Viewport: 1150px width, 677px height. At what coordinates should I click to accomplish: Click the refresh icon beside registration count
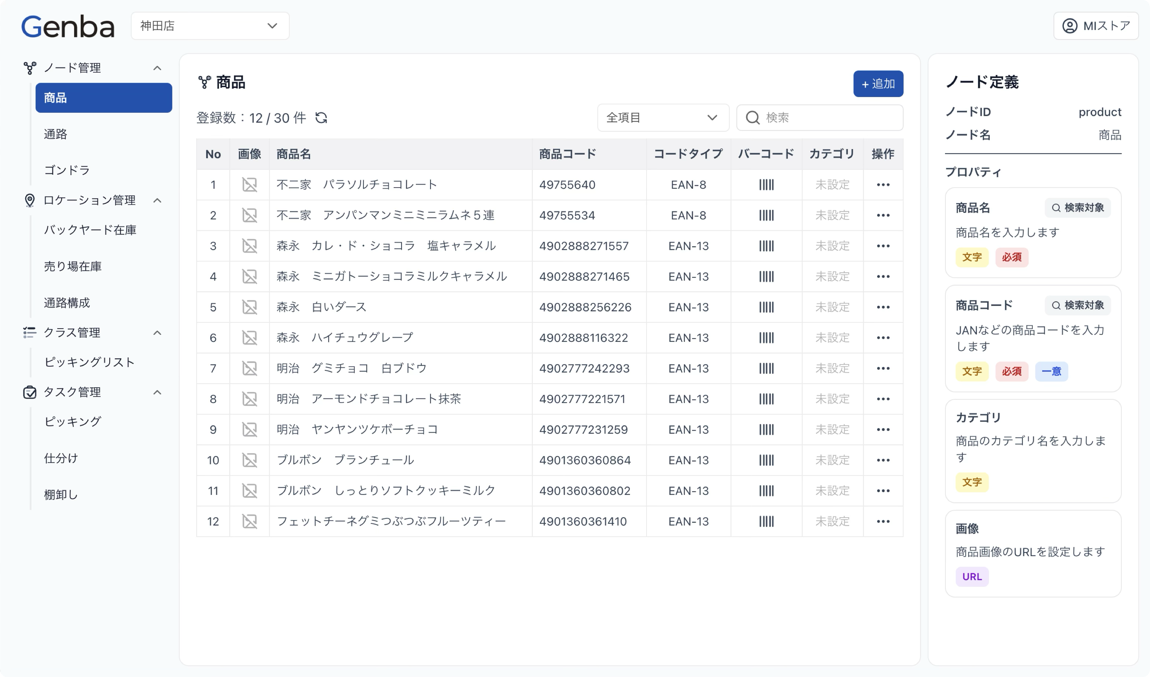pyautogui.click(x=321, y=118)
